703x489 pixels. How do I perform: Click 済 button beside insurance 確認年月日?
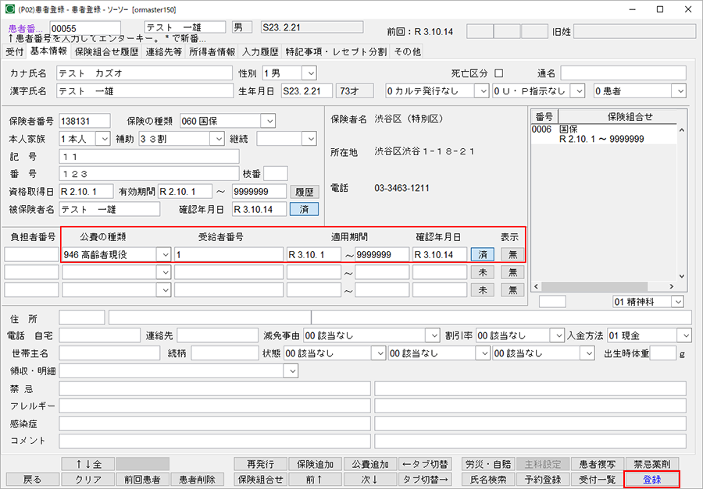click(x=304, y=209)
